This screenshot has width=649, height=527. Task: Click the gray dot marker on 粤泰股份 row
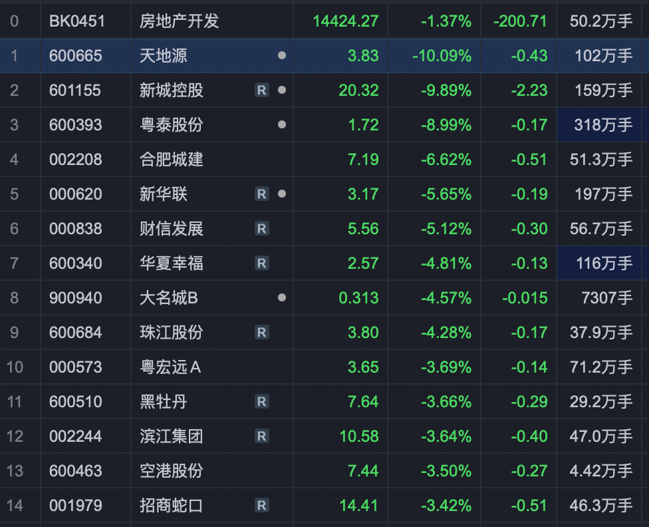[282, 124]
